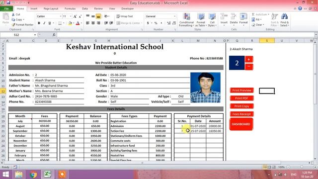318x179 pixels.
Task: Toggle Wrap Text
Action: click(x=124, y=16)
